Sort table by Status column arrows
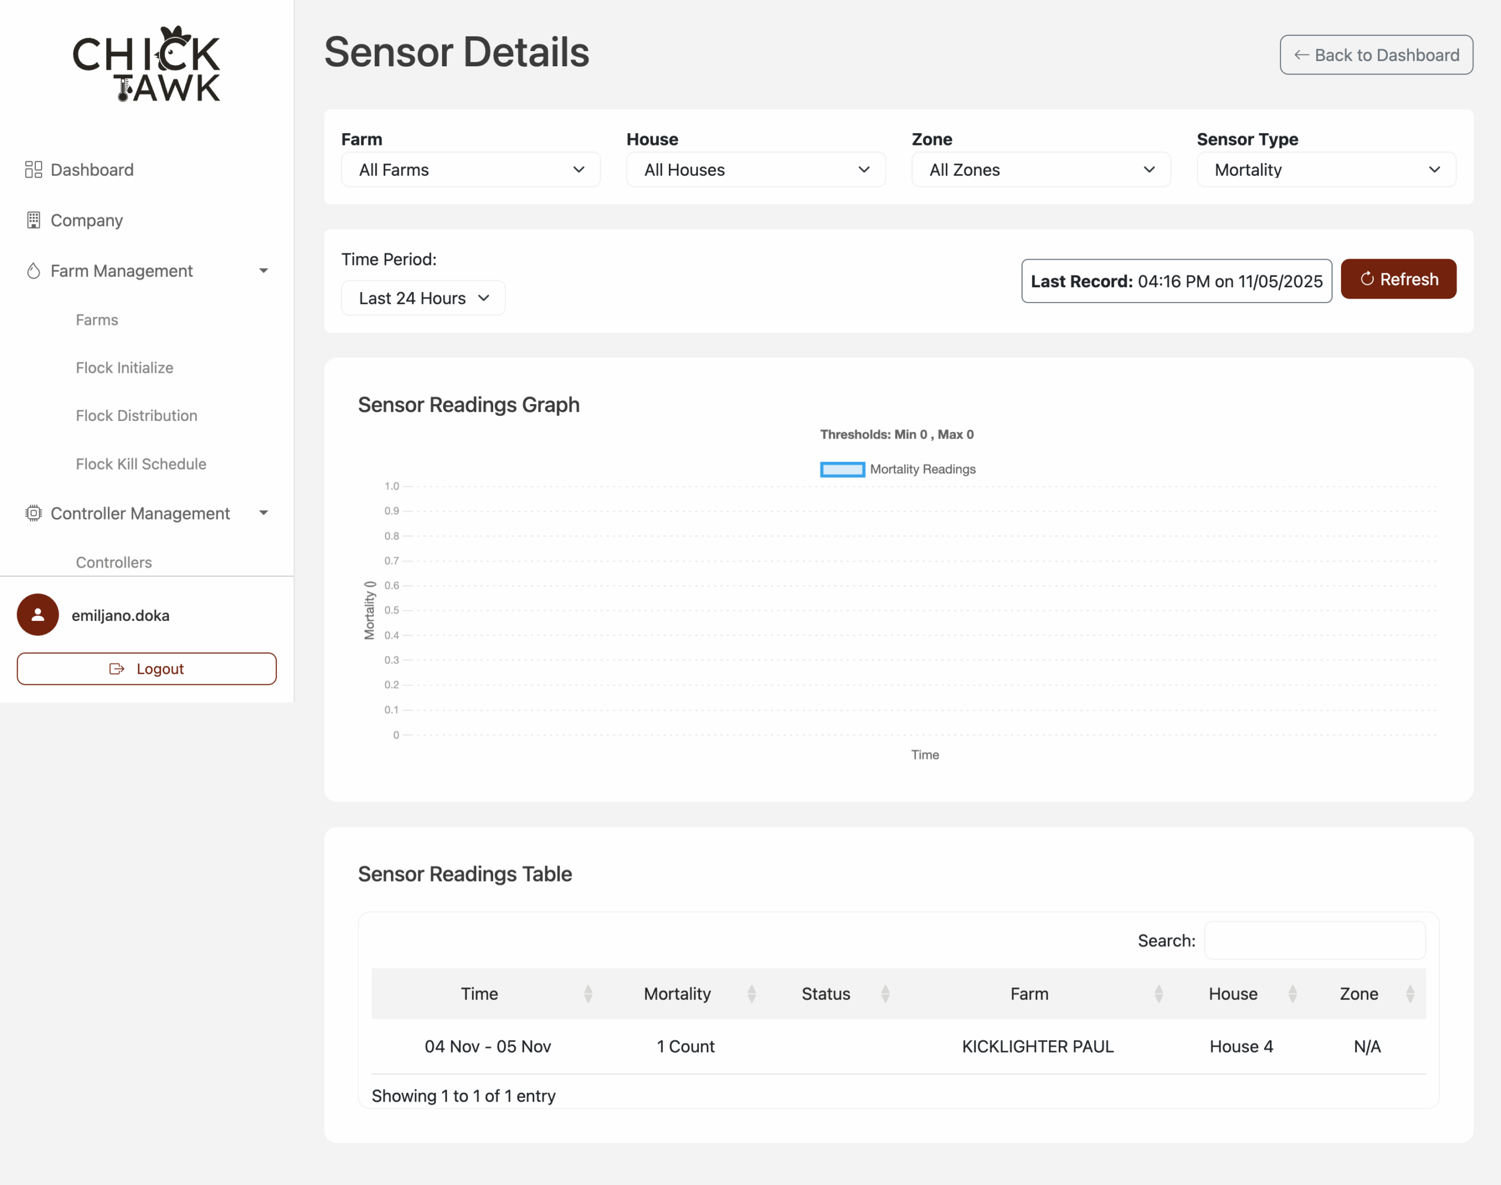The image size is (1501, 1185). 885,993
